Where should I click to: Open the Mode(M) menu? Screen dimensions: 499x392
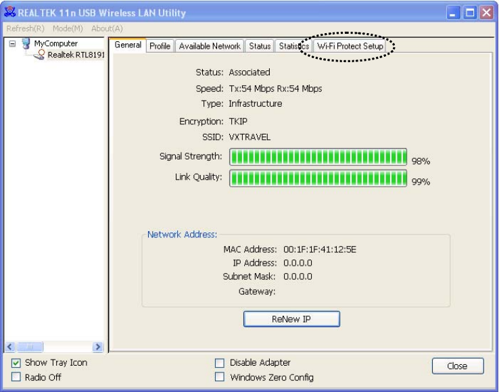(68, 28)
